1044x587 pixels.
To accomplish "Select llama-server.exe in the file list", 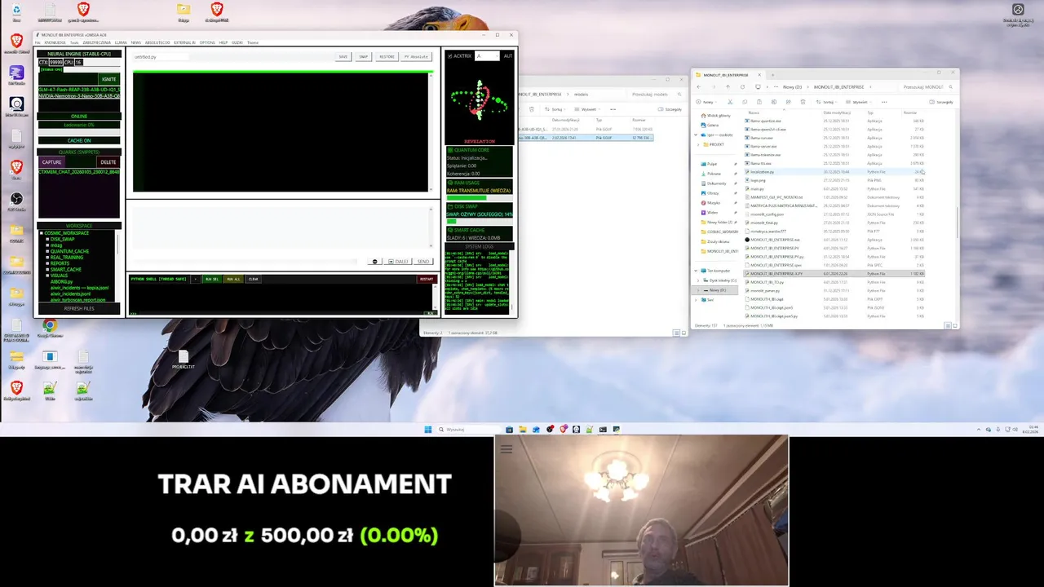I will pos(763,147).
